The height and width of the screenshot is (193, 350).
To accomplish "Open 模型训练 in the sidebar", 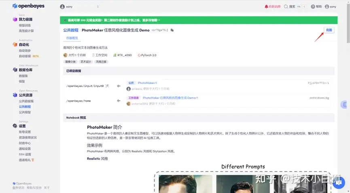I will 25,25.
